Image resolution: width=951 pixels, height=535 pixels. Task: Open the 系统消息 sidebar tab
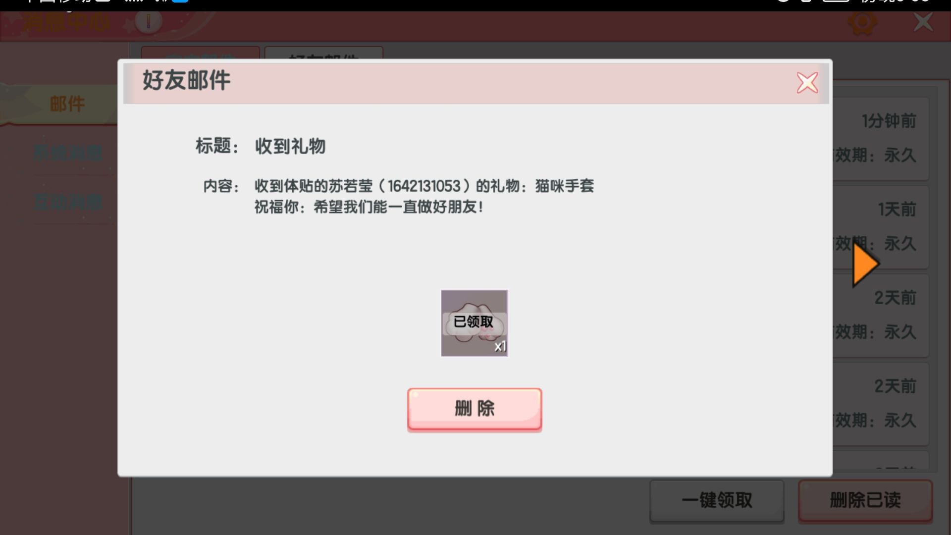68,153
